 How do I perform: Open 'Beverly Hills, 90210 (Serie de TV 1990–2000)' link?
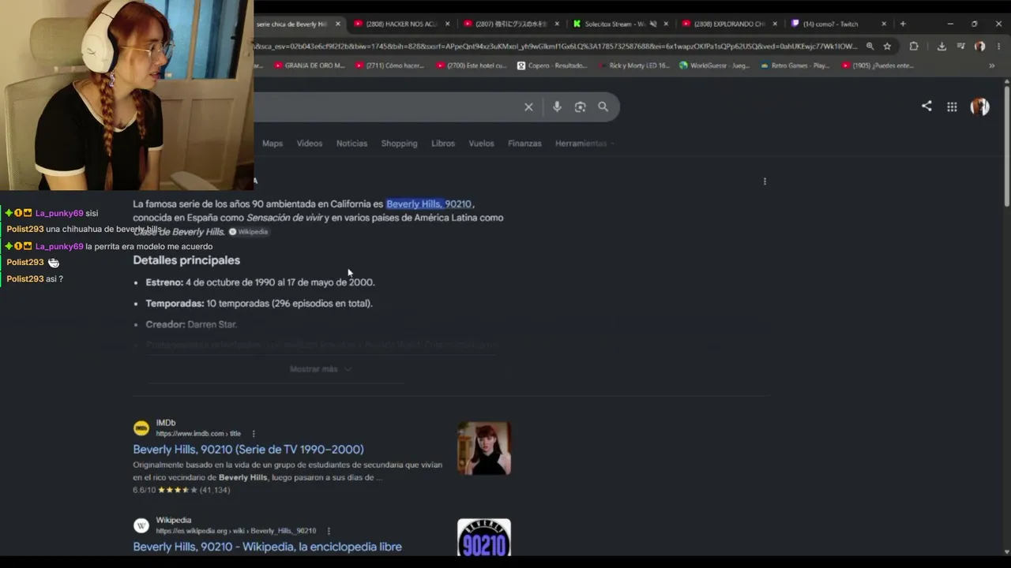(x=248, y=450)
